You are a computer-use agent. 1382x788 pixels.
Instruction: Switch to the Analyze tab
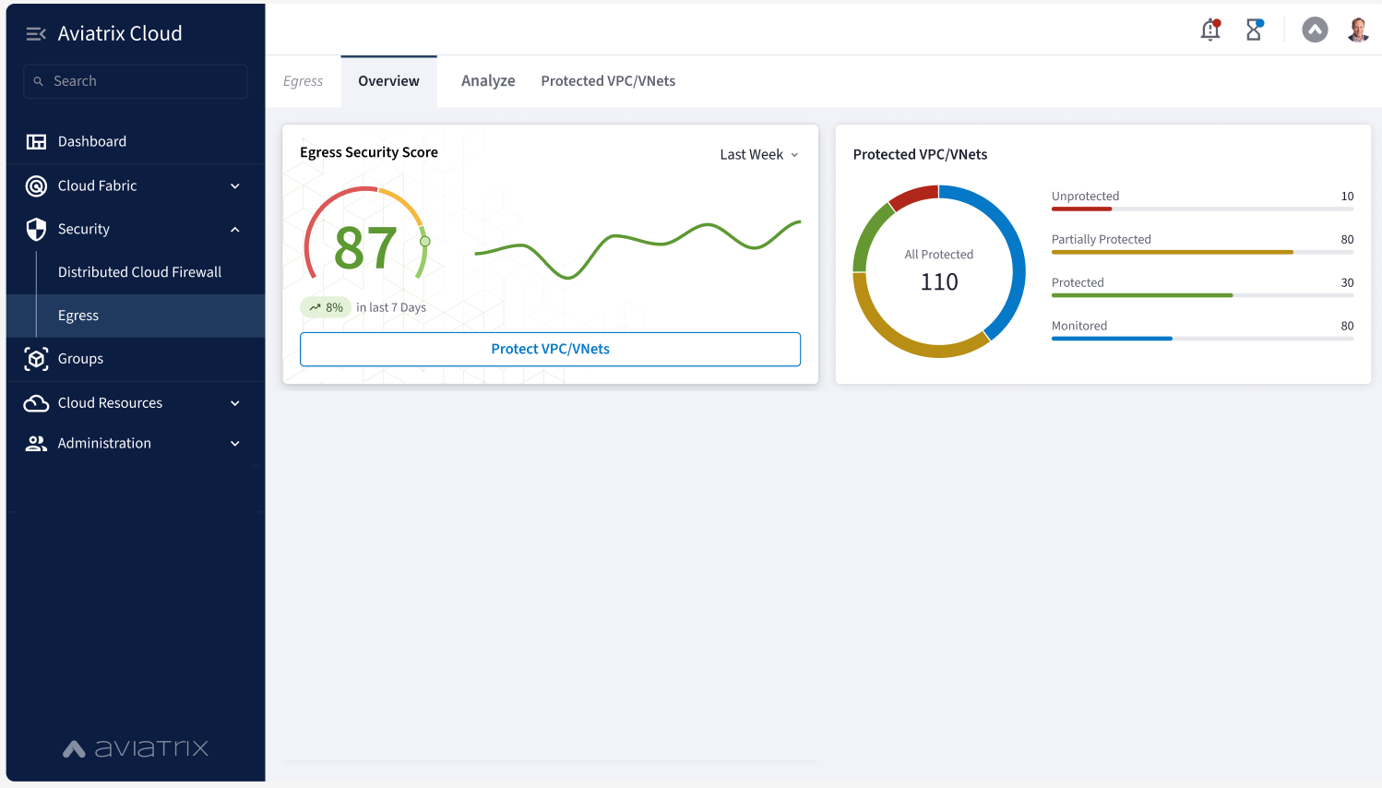488,80
